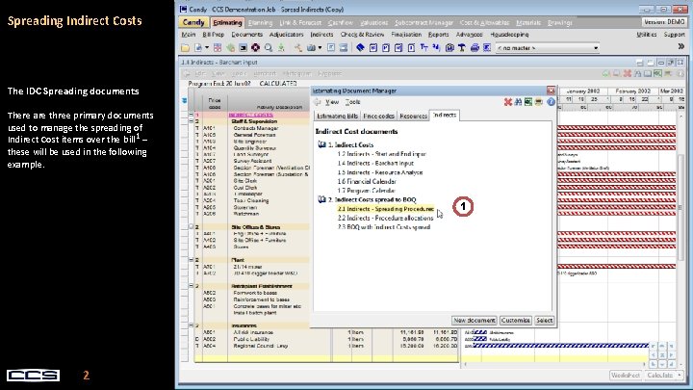Open the Reports menu
This screenshot has width=693, height=390.
(x=438, y=35)
